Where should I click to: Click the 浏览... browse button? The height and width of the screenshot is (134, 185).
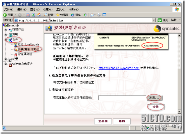pyautogui.click(x=154, y=98)
